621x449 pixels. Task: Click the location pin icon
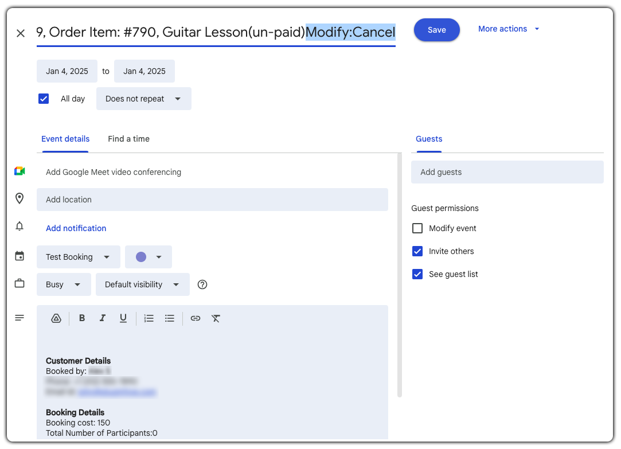19,198
